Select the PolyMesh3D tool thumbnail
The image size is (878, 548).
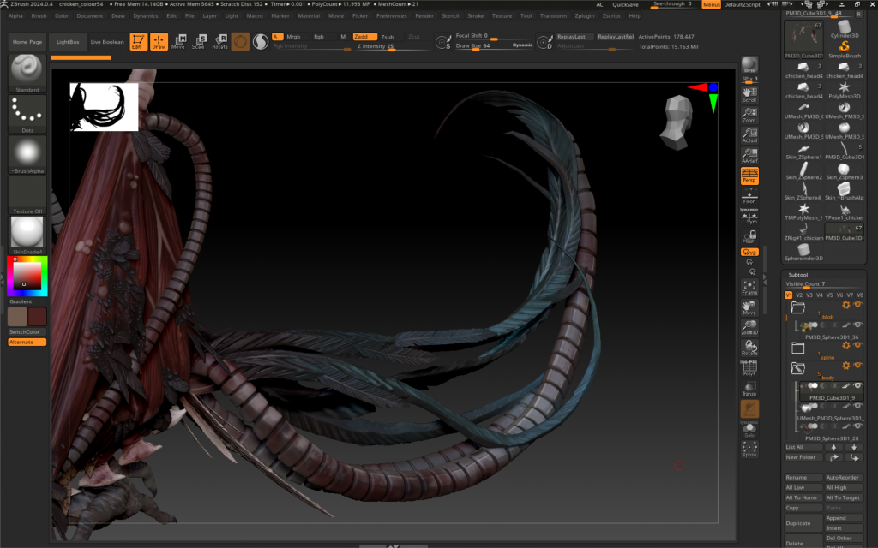pyautogui.click(x=844, y=90)
